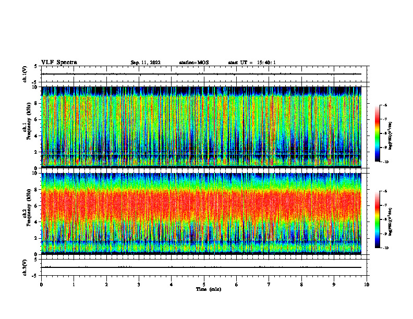The image size is (413, 319).
Task: Click time-axis tick label "3"
Action: [x=139, y=285]
